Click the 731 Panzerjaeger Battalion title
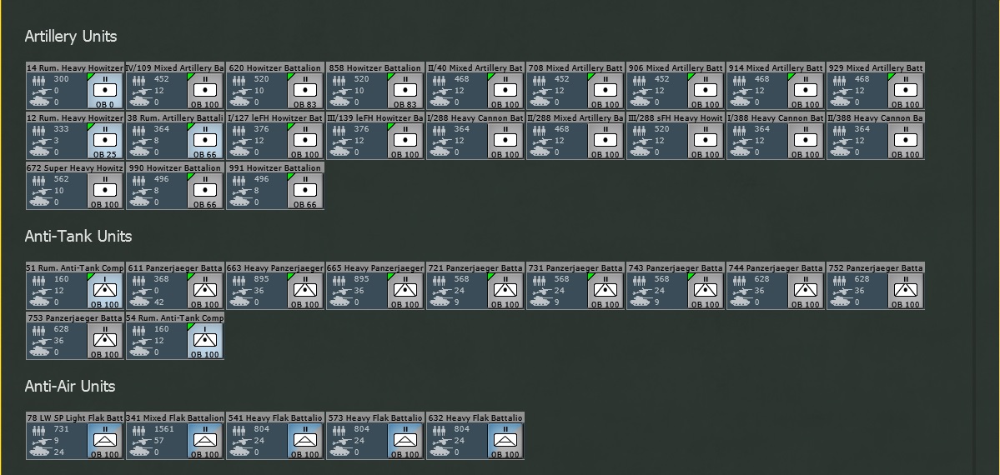The width and height of the screenshot is (1000, 475). (x=575, y=267)
